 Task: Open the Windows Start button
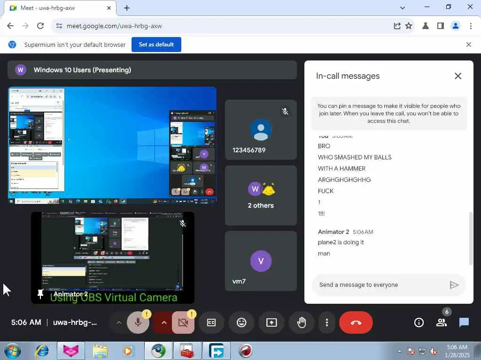point(13,351)
